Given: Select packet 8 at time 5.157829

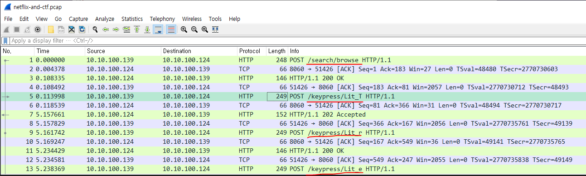Looking at the screenshot, I should 293,123.
